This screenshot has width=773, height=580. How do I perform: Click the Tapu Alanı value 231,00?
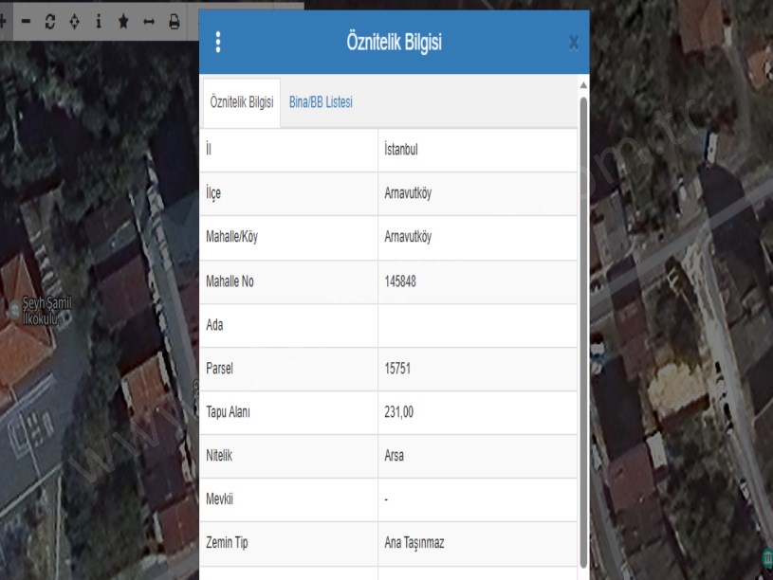(399, 412)
